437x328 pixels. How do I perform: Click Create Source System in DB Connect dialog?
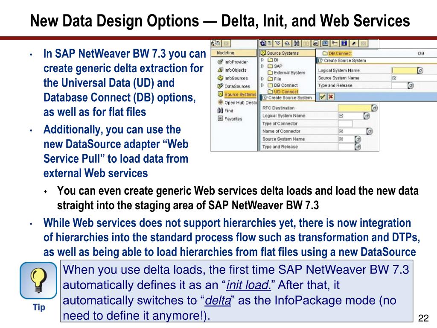coord(345,61)
